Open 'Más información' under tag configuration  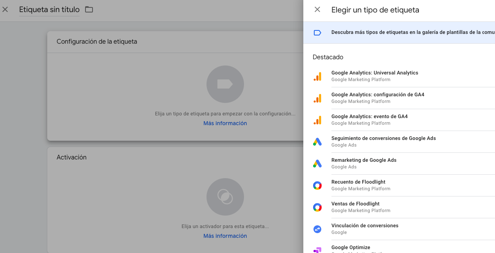click(225, 123)
